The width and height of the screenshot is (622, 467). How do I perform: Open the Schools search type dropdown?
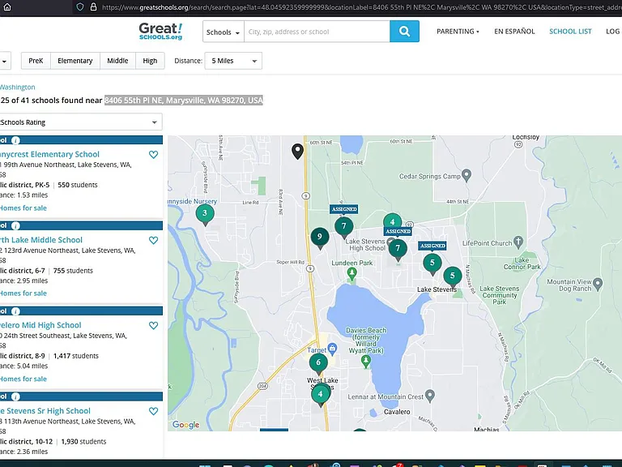click(x=223, y=32)
